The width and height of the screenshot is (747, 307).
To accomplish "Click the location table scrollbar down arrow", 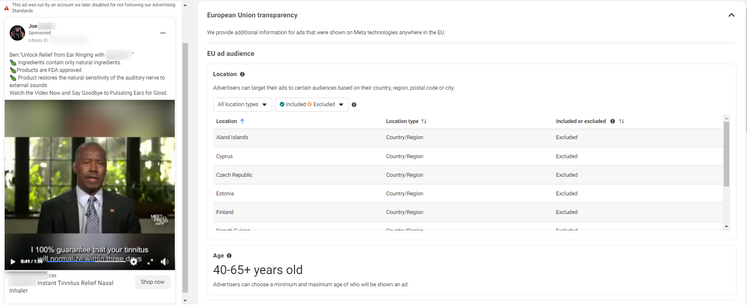I will click(726, 227).
